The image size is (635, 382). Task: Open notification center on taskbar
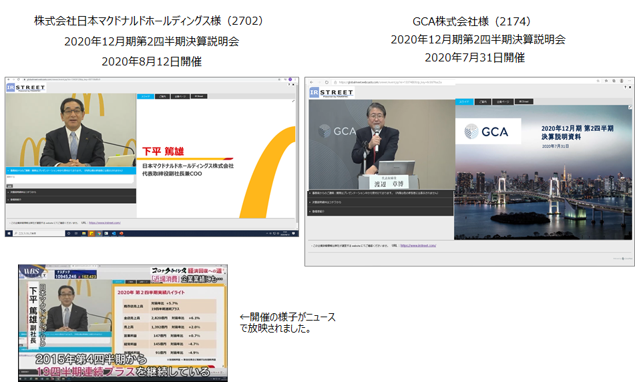(x=293, y=233)
